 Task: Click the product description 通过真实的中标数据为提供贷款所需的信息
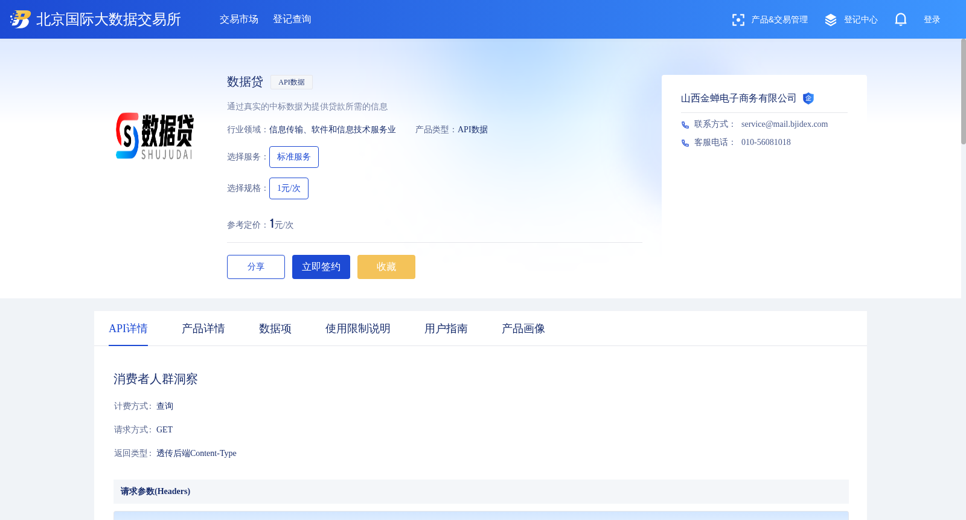(x=307, y=107)
